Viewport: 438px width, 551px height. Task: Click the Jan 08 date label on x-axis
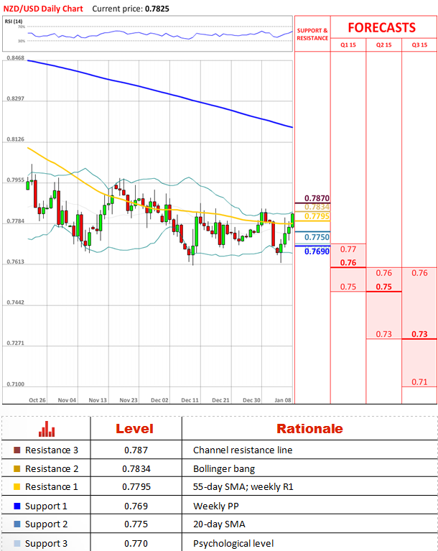283,400
